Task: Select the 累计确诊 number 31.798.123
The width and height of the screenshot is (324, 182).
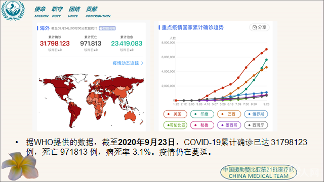Action: (x=55, y=43)
